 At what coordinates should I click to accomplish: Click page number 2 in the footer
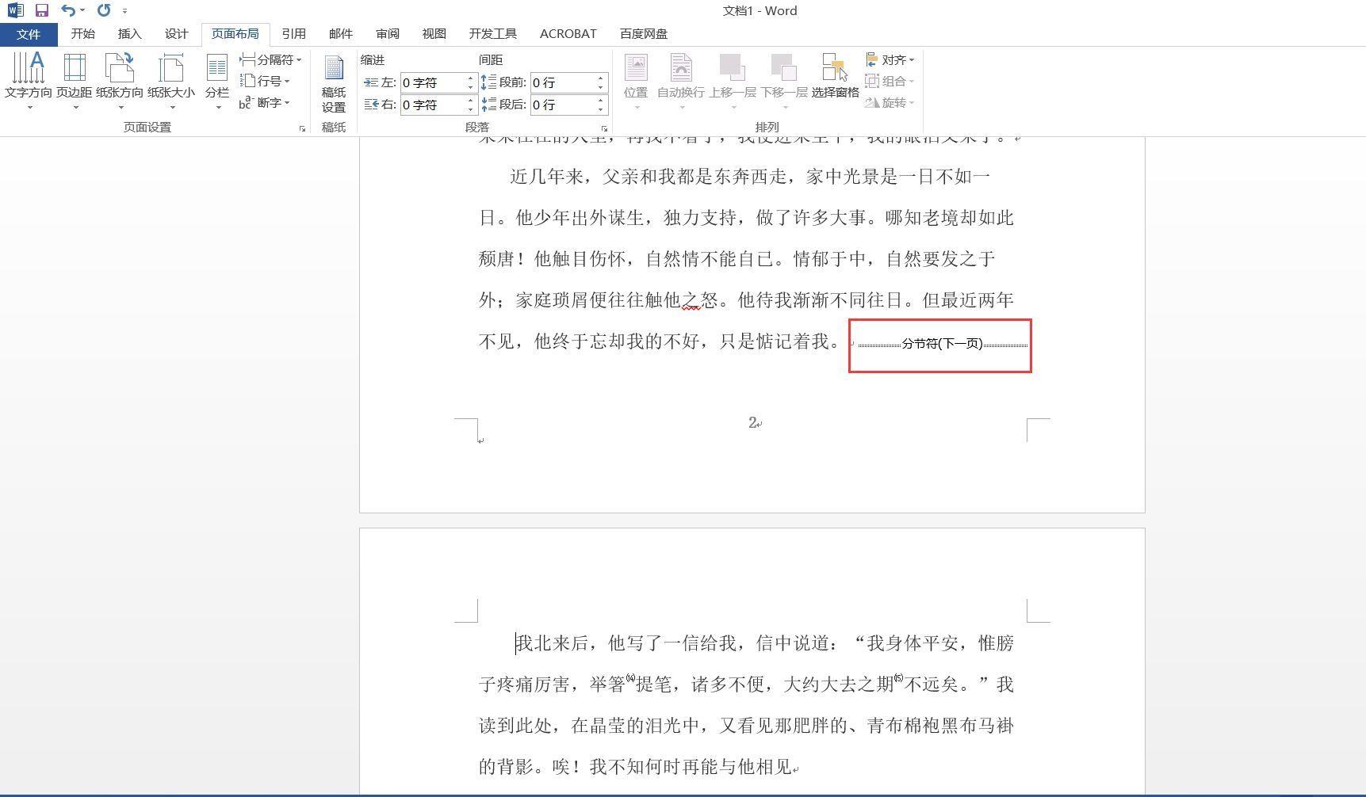(752, 422)
